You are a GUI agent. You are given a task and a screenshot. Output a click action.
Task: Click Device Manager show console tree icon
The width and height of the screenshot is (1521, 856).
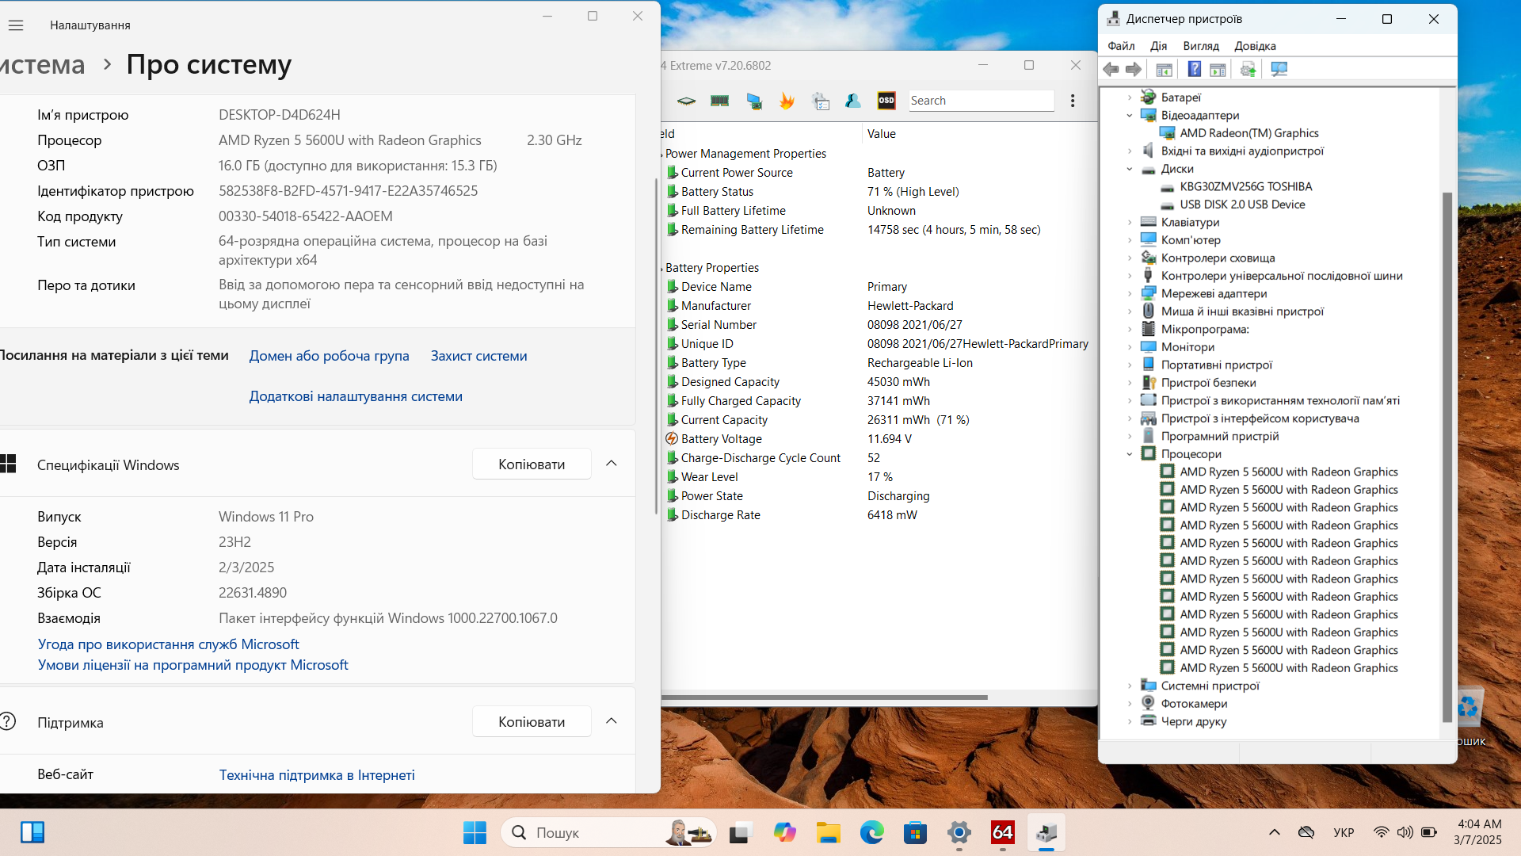point(1164,70)
